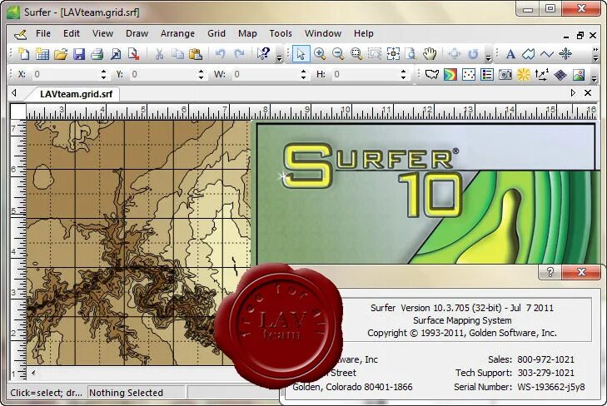
Task: Choose the Zoom In tool
Action: (320, 54)
